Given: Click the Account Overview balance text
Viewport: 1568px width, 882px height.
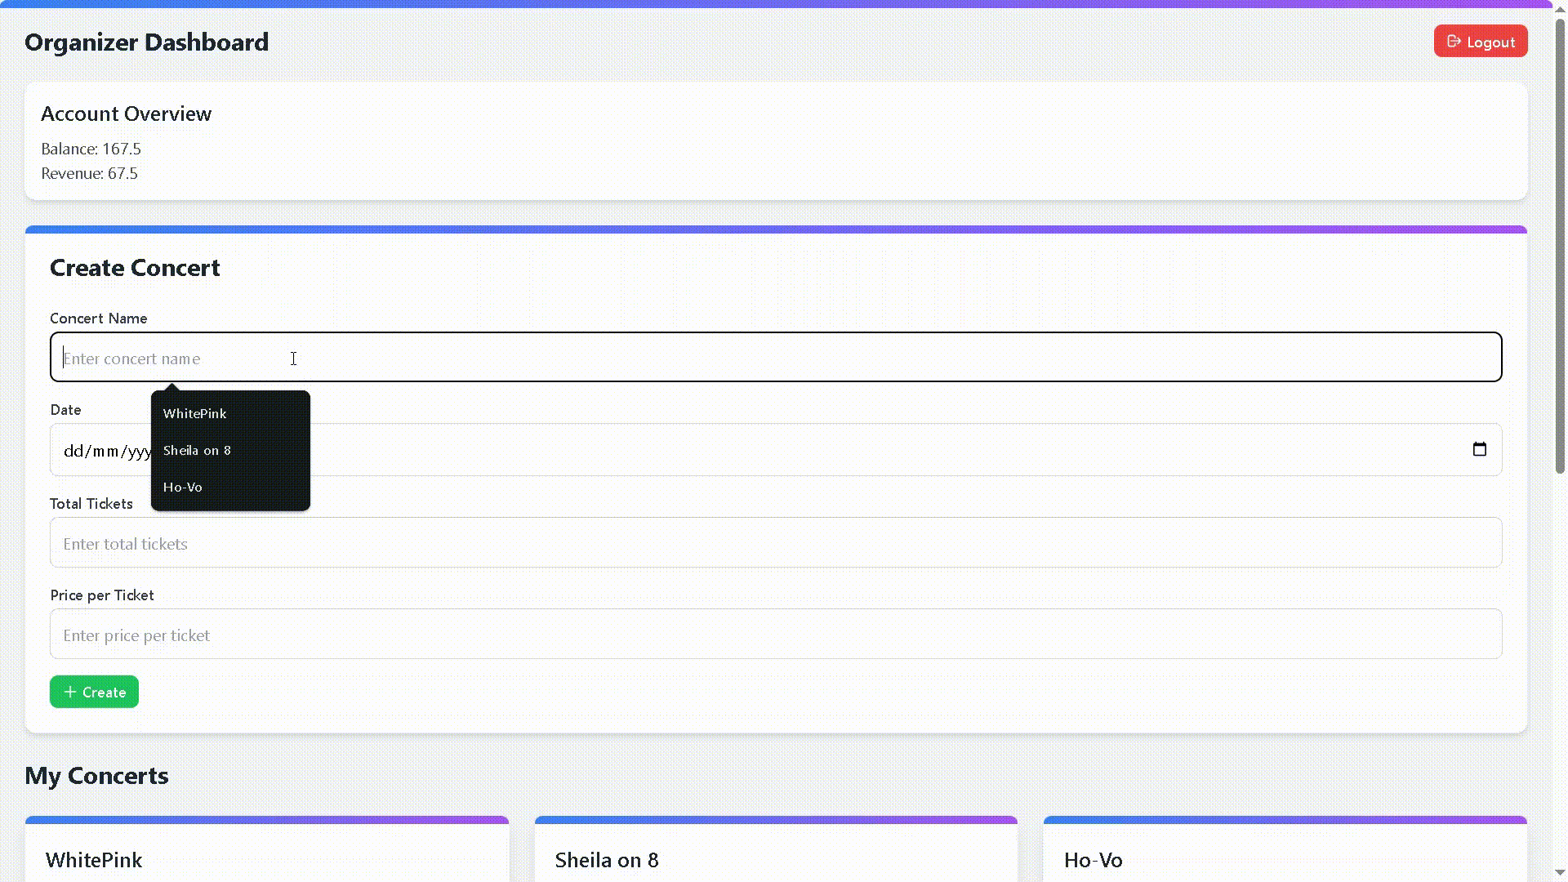Looking at the screenshot, I should 91,149.
